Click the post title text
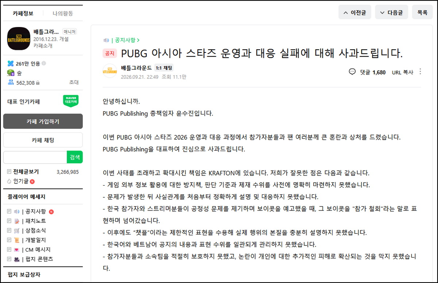This screenshot has width=438, height=283. coord(262,54)
